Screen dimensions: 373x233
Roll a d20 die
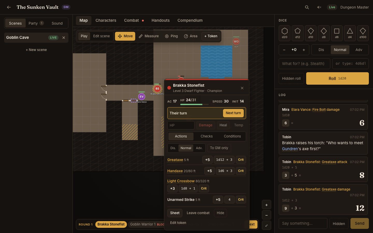pyautogui.click(x=285, y=33)
